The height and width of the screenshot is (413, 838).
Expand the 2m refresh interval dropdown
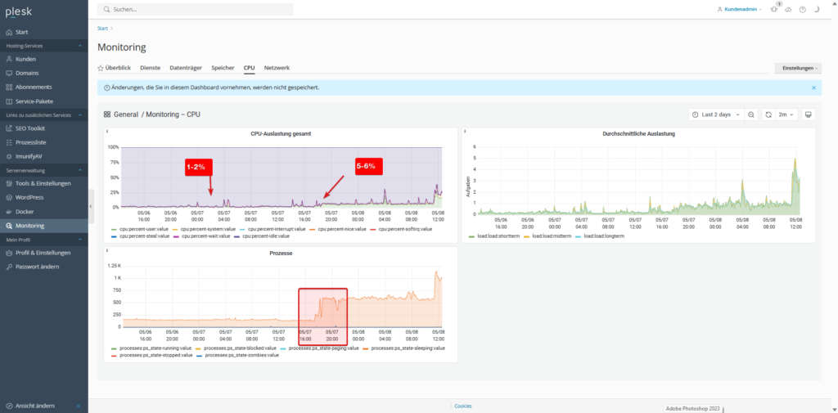[786, 114]
